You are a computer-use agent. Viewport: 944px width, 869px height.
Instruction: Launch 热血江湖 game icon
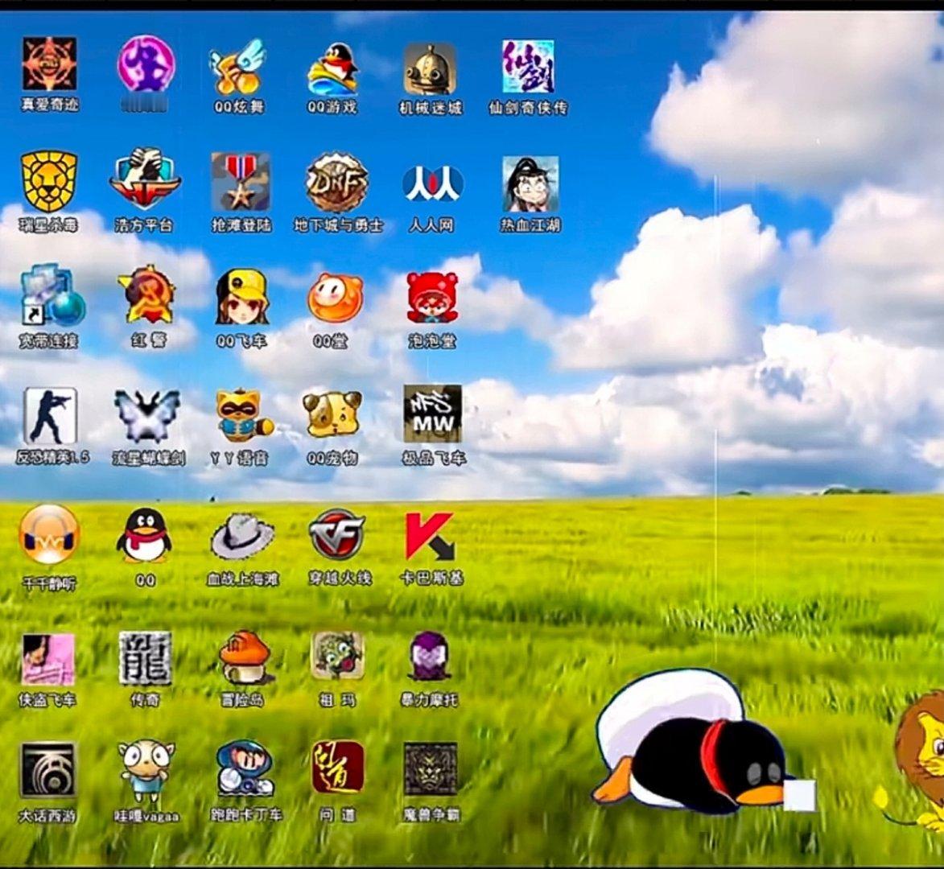[x=530, y=184]
